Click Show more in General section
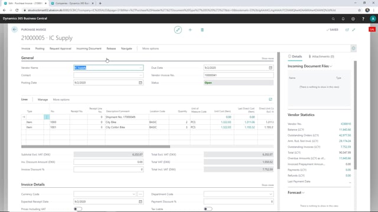The width and height of the screenshot is (378, 212). pyautogui.click(x=268, y=58)
